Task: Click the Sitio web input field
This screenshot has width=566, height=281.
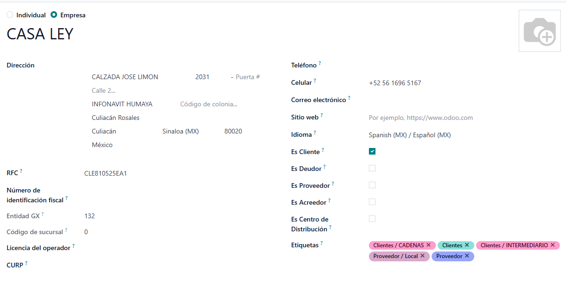Action: click(x=420, y=118)
